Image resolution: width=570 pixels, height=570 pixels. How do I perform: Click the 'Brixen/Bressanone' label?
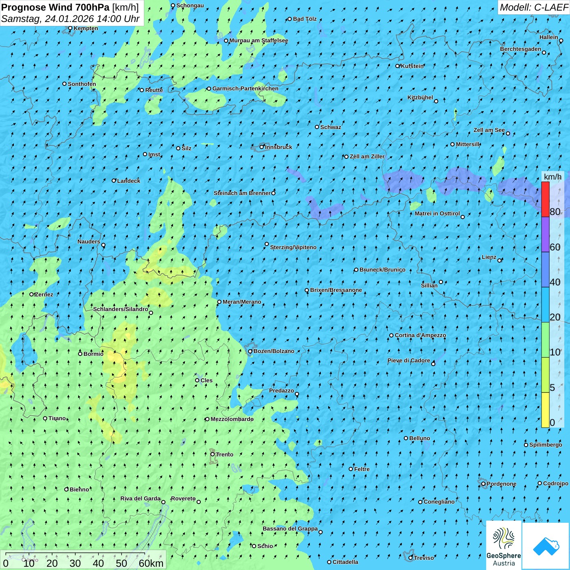click(336, 290)
